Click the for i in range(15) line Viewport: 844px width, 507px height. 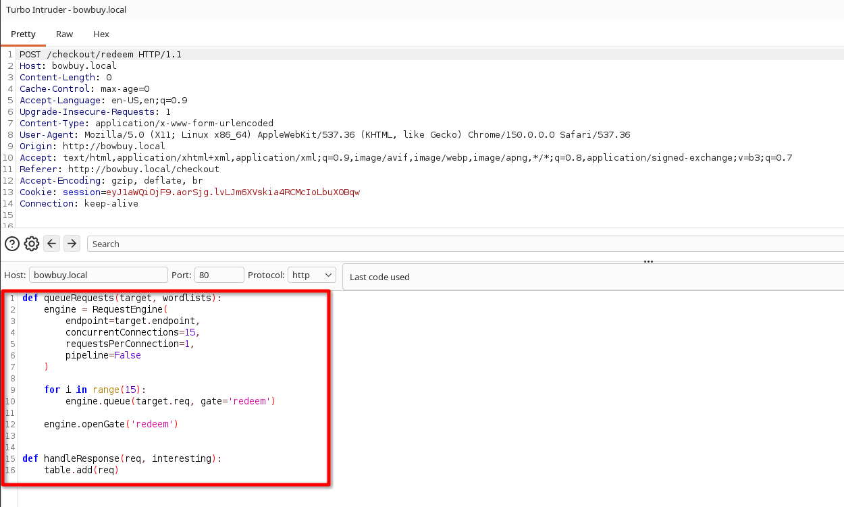tap(95, 390)
